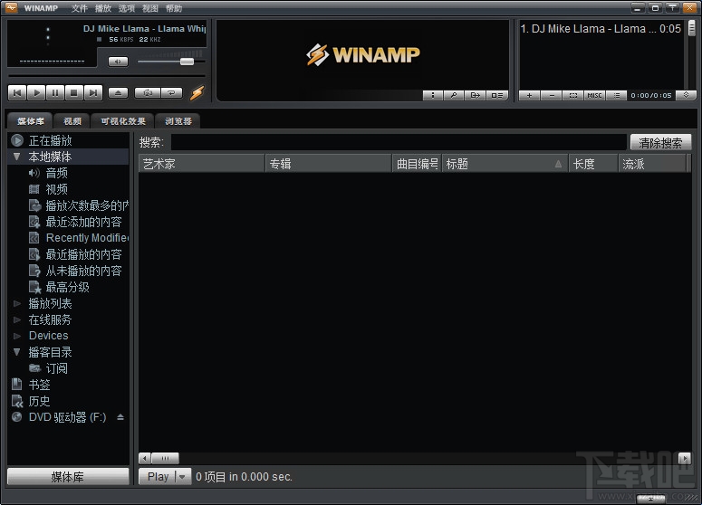Click the 清除搜索 button

[660, 143]
